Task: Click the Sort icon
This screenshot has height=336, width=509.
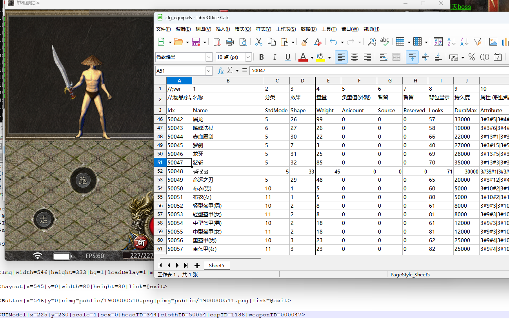Action: click(x=438, y=42)
